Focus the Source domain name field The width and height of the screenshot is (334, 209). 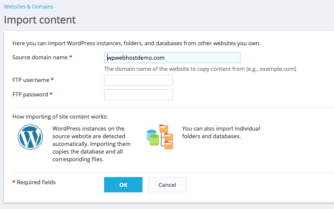point(172,58)
